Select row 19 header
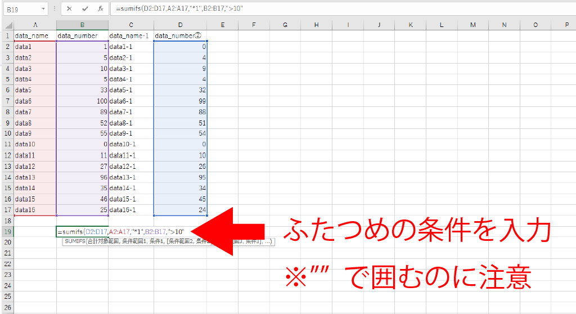This screenshot has width=576, height=314. [7, 231]
